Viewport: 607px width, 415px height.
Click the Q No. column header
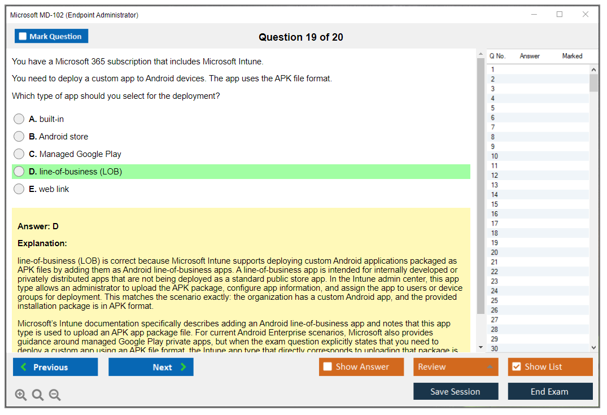pyautogui.click(x=497, y=56)
